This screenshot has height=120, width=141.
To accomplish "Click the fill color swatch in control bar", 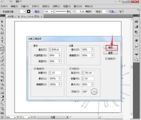I will (22, 12).
